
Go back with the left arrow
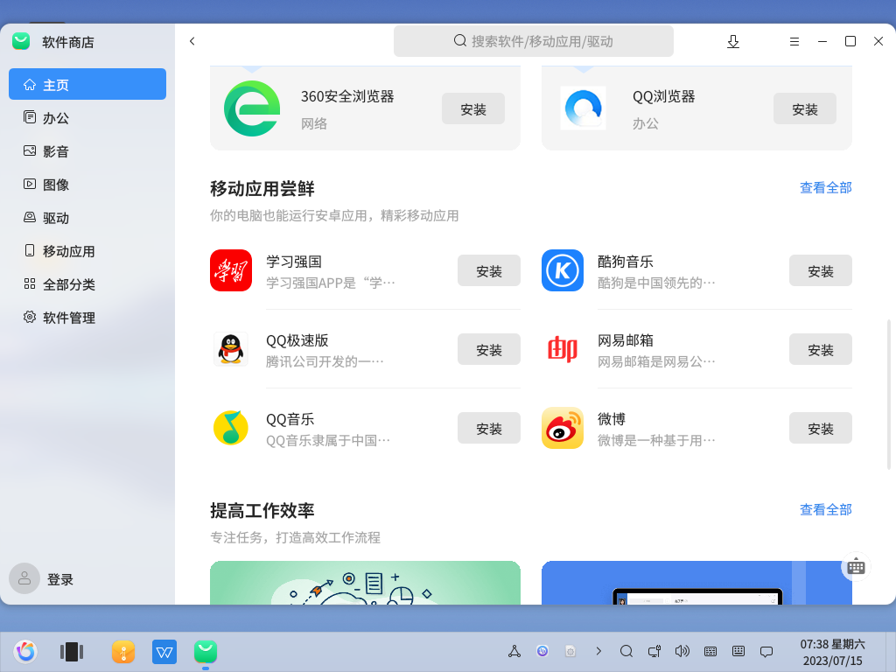(x=192, y=41)
